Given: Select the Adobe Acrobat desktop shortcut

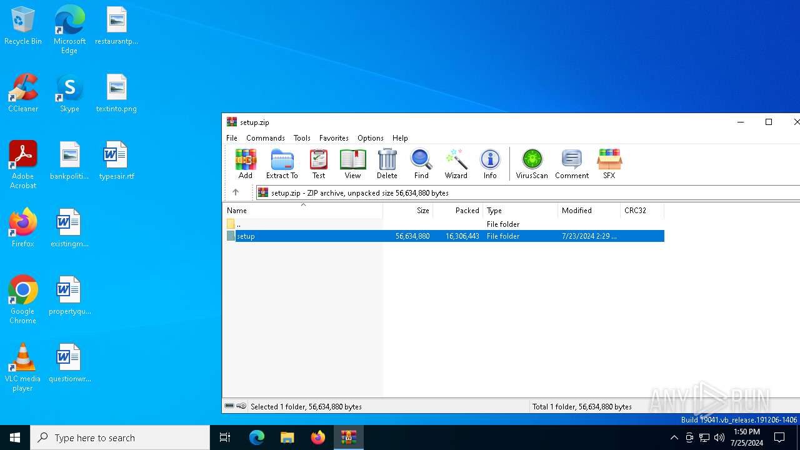Looking at the screenshot, I should [23, 164].
